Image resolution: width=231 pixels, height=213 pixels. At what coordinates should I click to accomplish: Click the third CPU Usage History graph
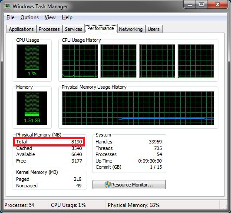157,61
